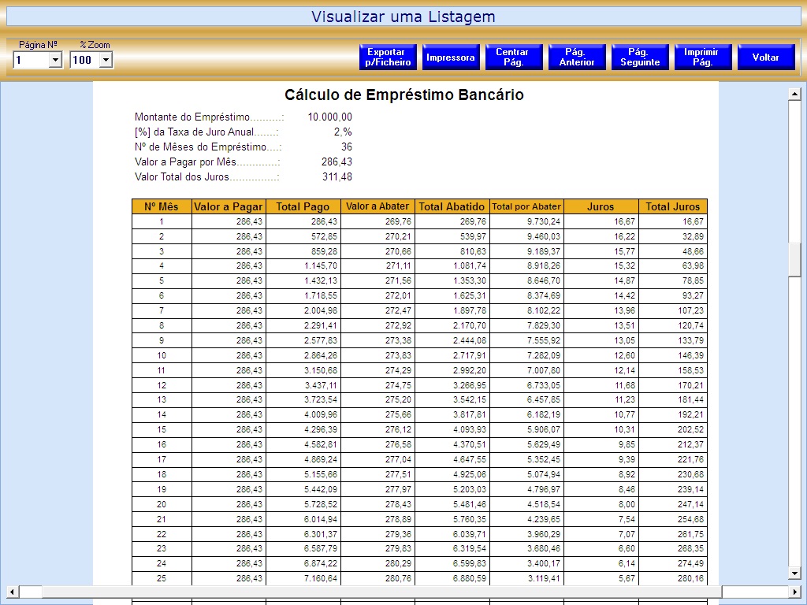This screenshot has height=605, width=807.
Task: Click the title Cálculo de Empréstimo Bancário
Action: point(404,95)
